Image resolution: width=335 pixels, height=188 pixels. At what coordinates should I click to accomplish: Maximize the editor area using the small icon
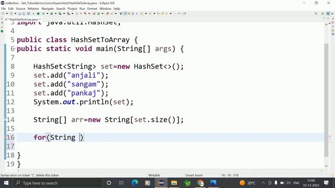click(x=328, y=19)
